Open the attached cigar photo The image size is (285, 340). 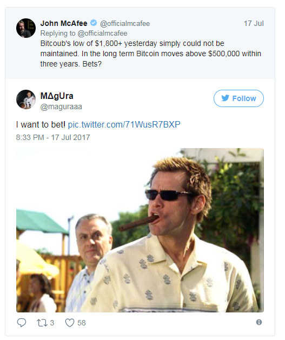pos(140,230)
